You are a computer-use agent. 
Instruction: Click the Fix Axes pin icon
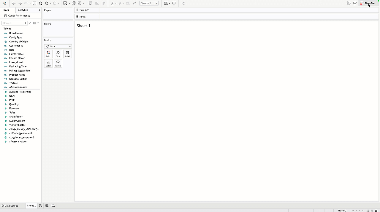pos(134,3)
